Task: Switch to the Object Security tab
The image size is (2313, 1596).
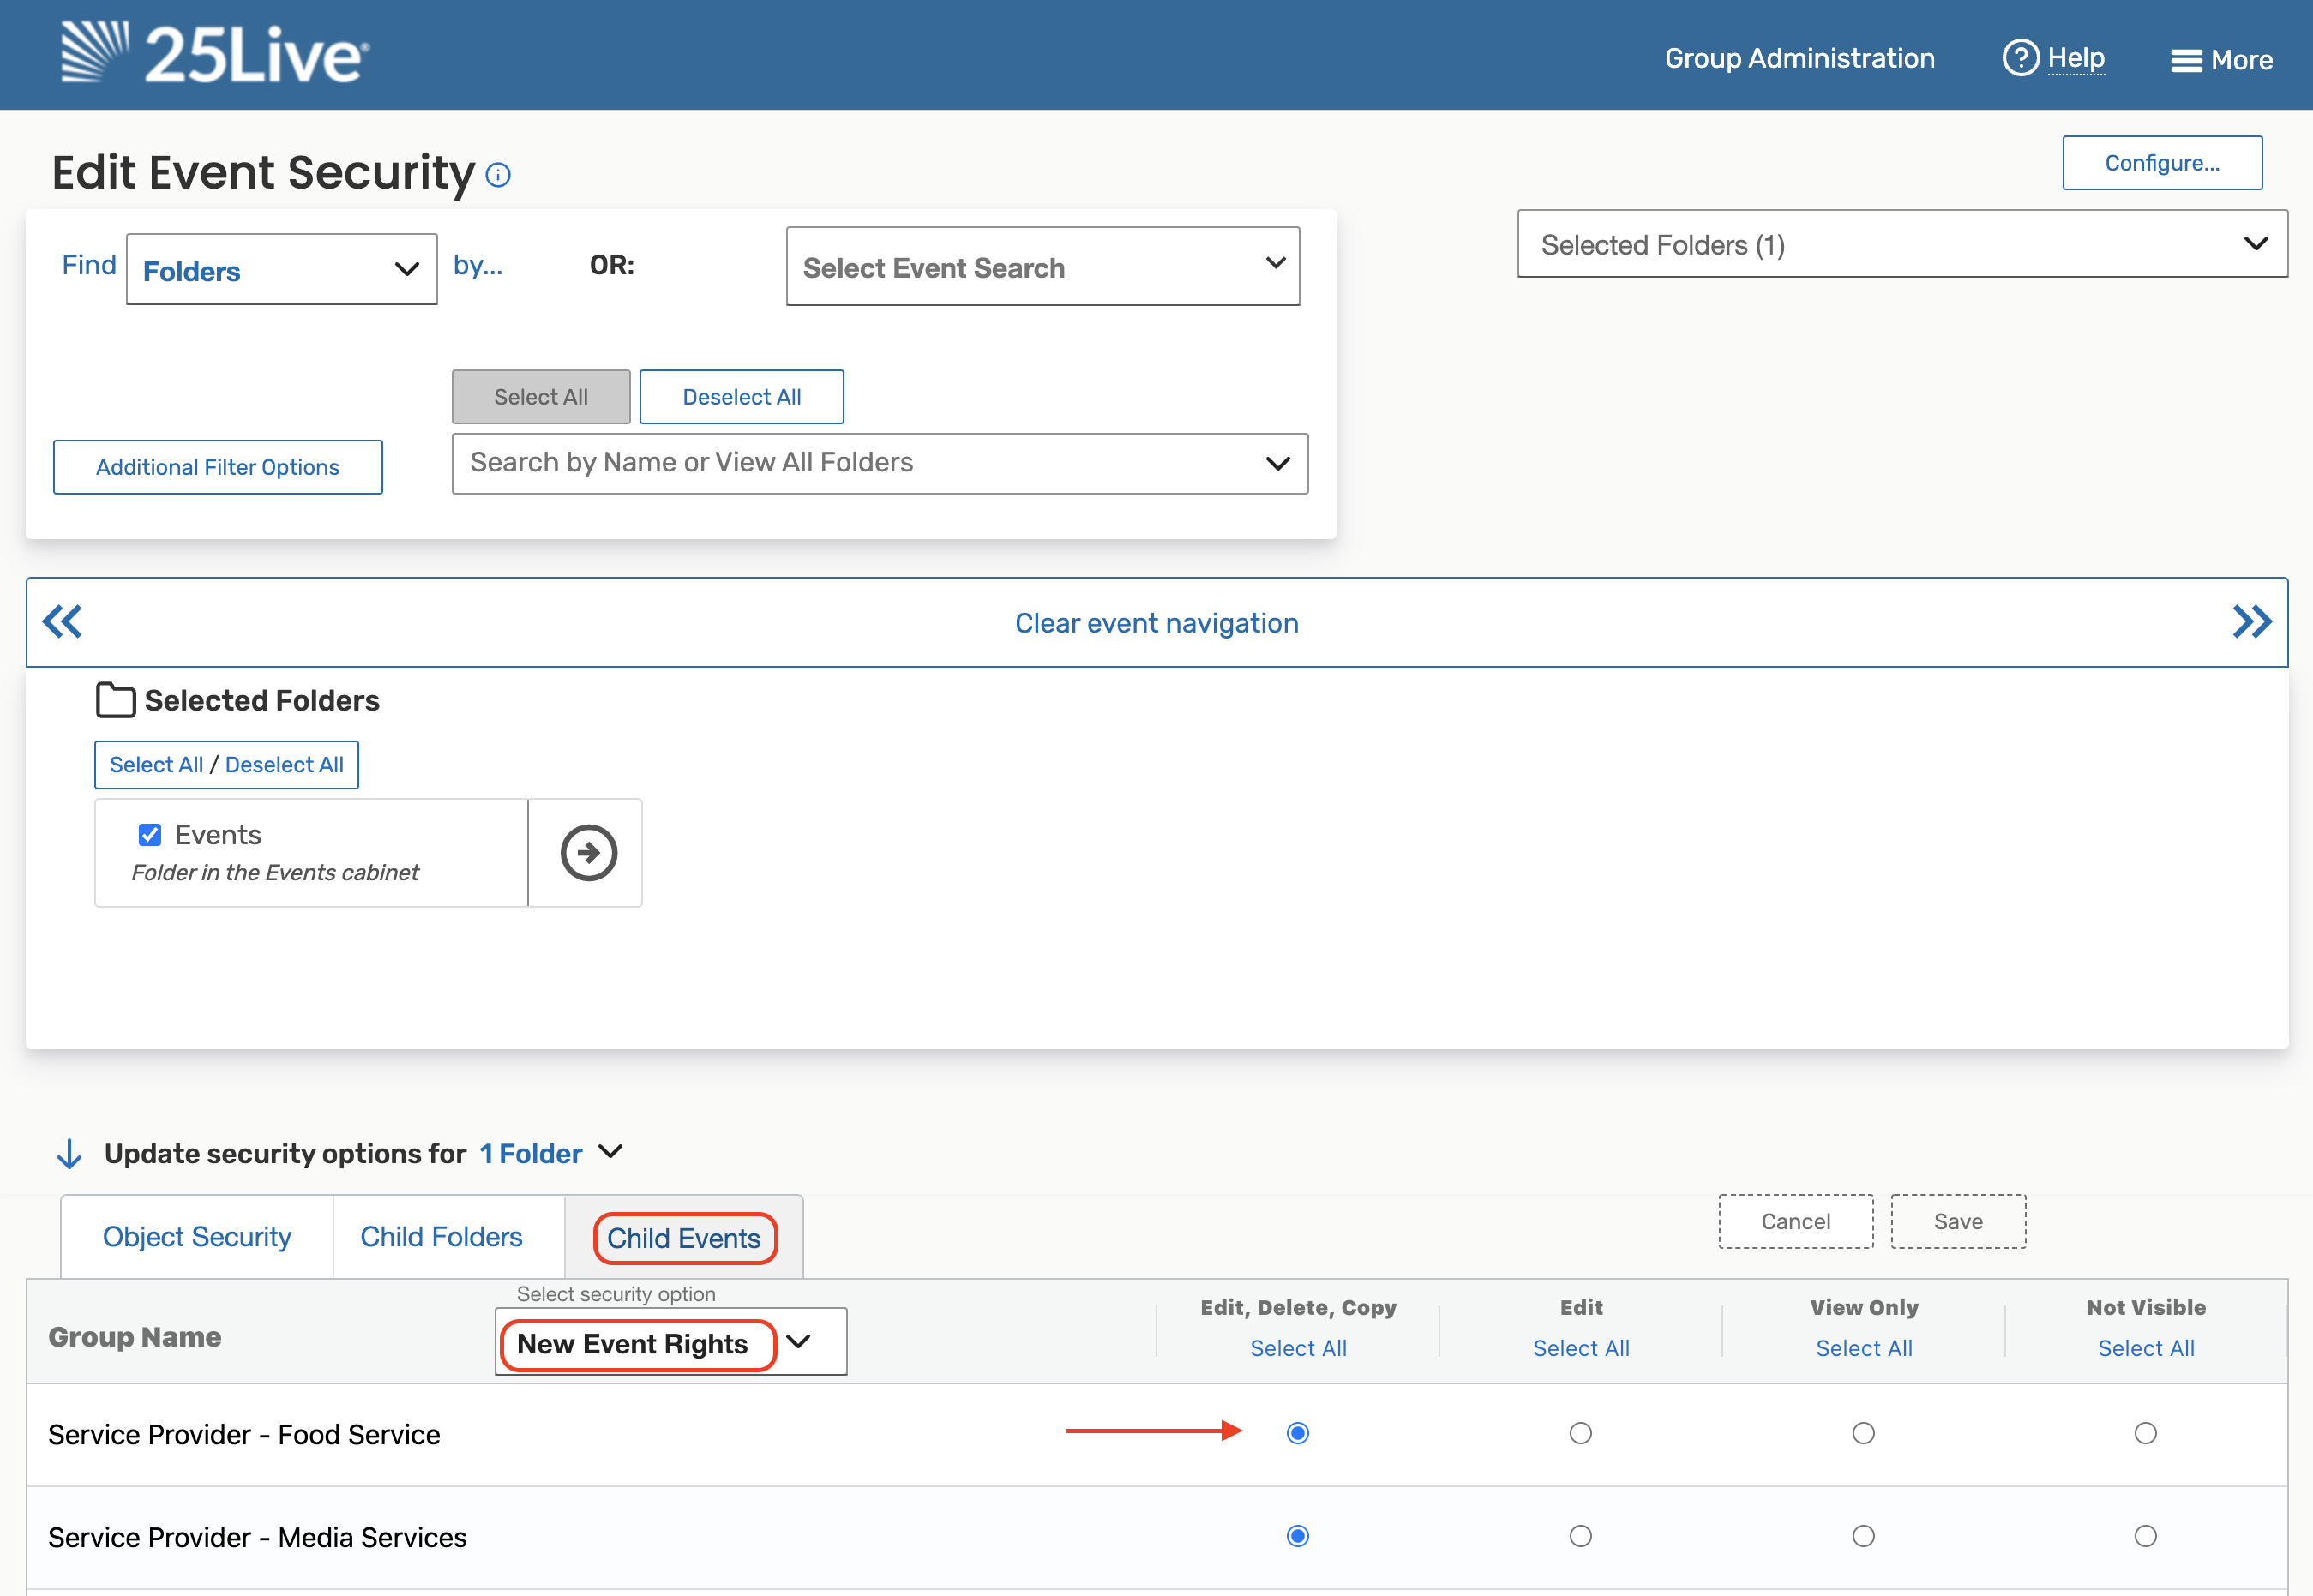Action: tap(197, 1237)
